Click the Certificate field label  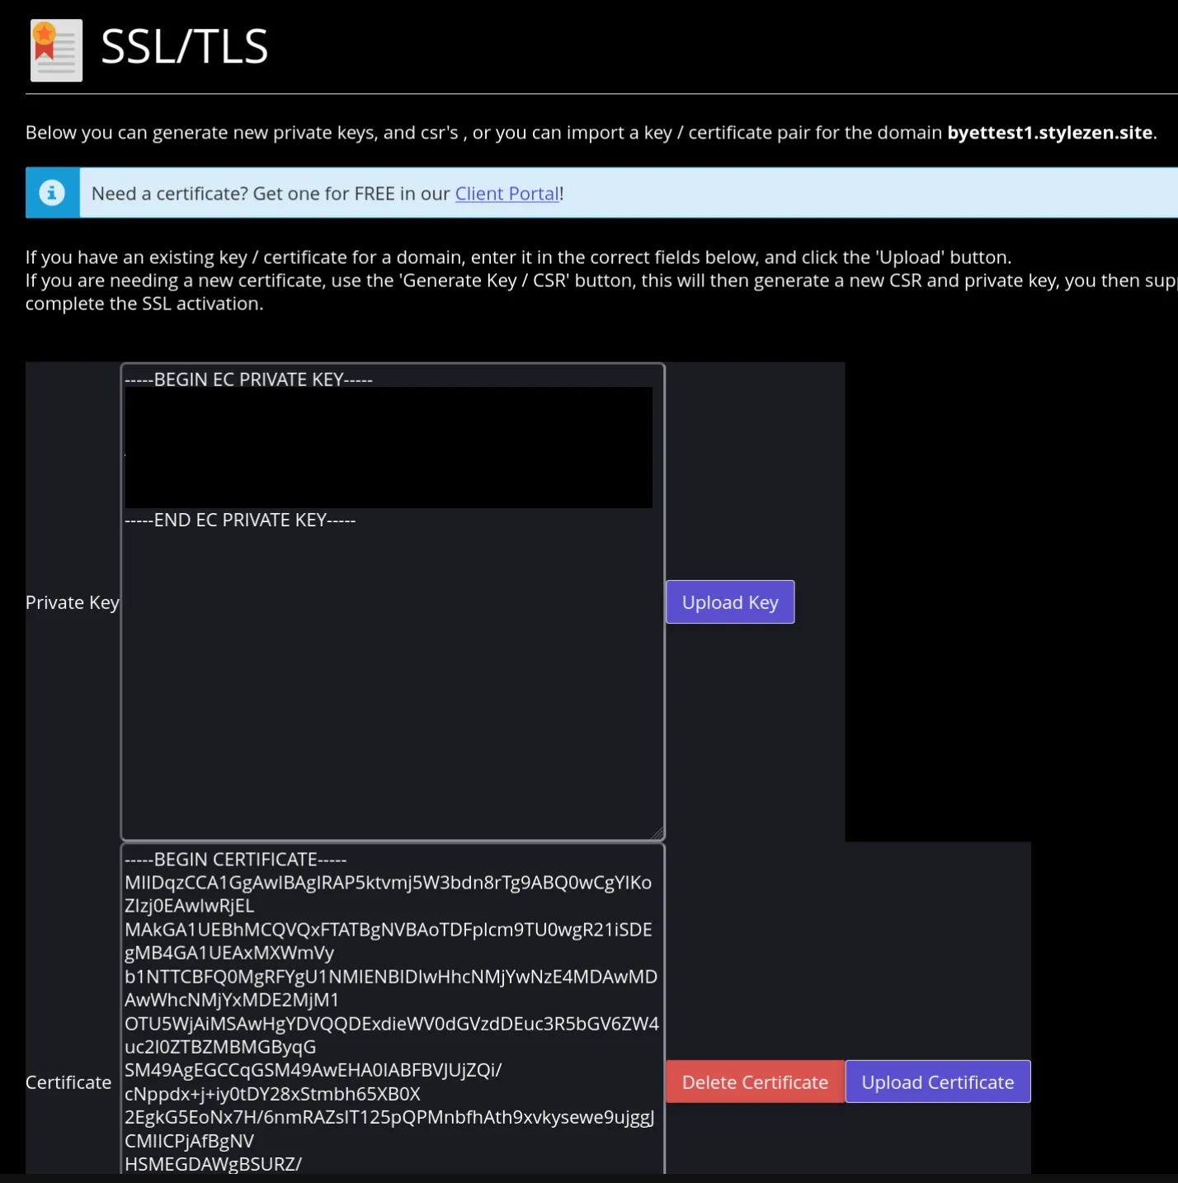pos(68,1082)
